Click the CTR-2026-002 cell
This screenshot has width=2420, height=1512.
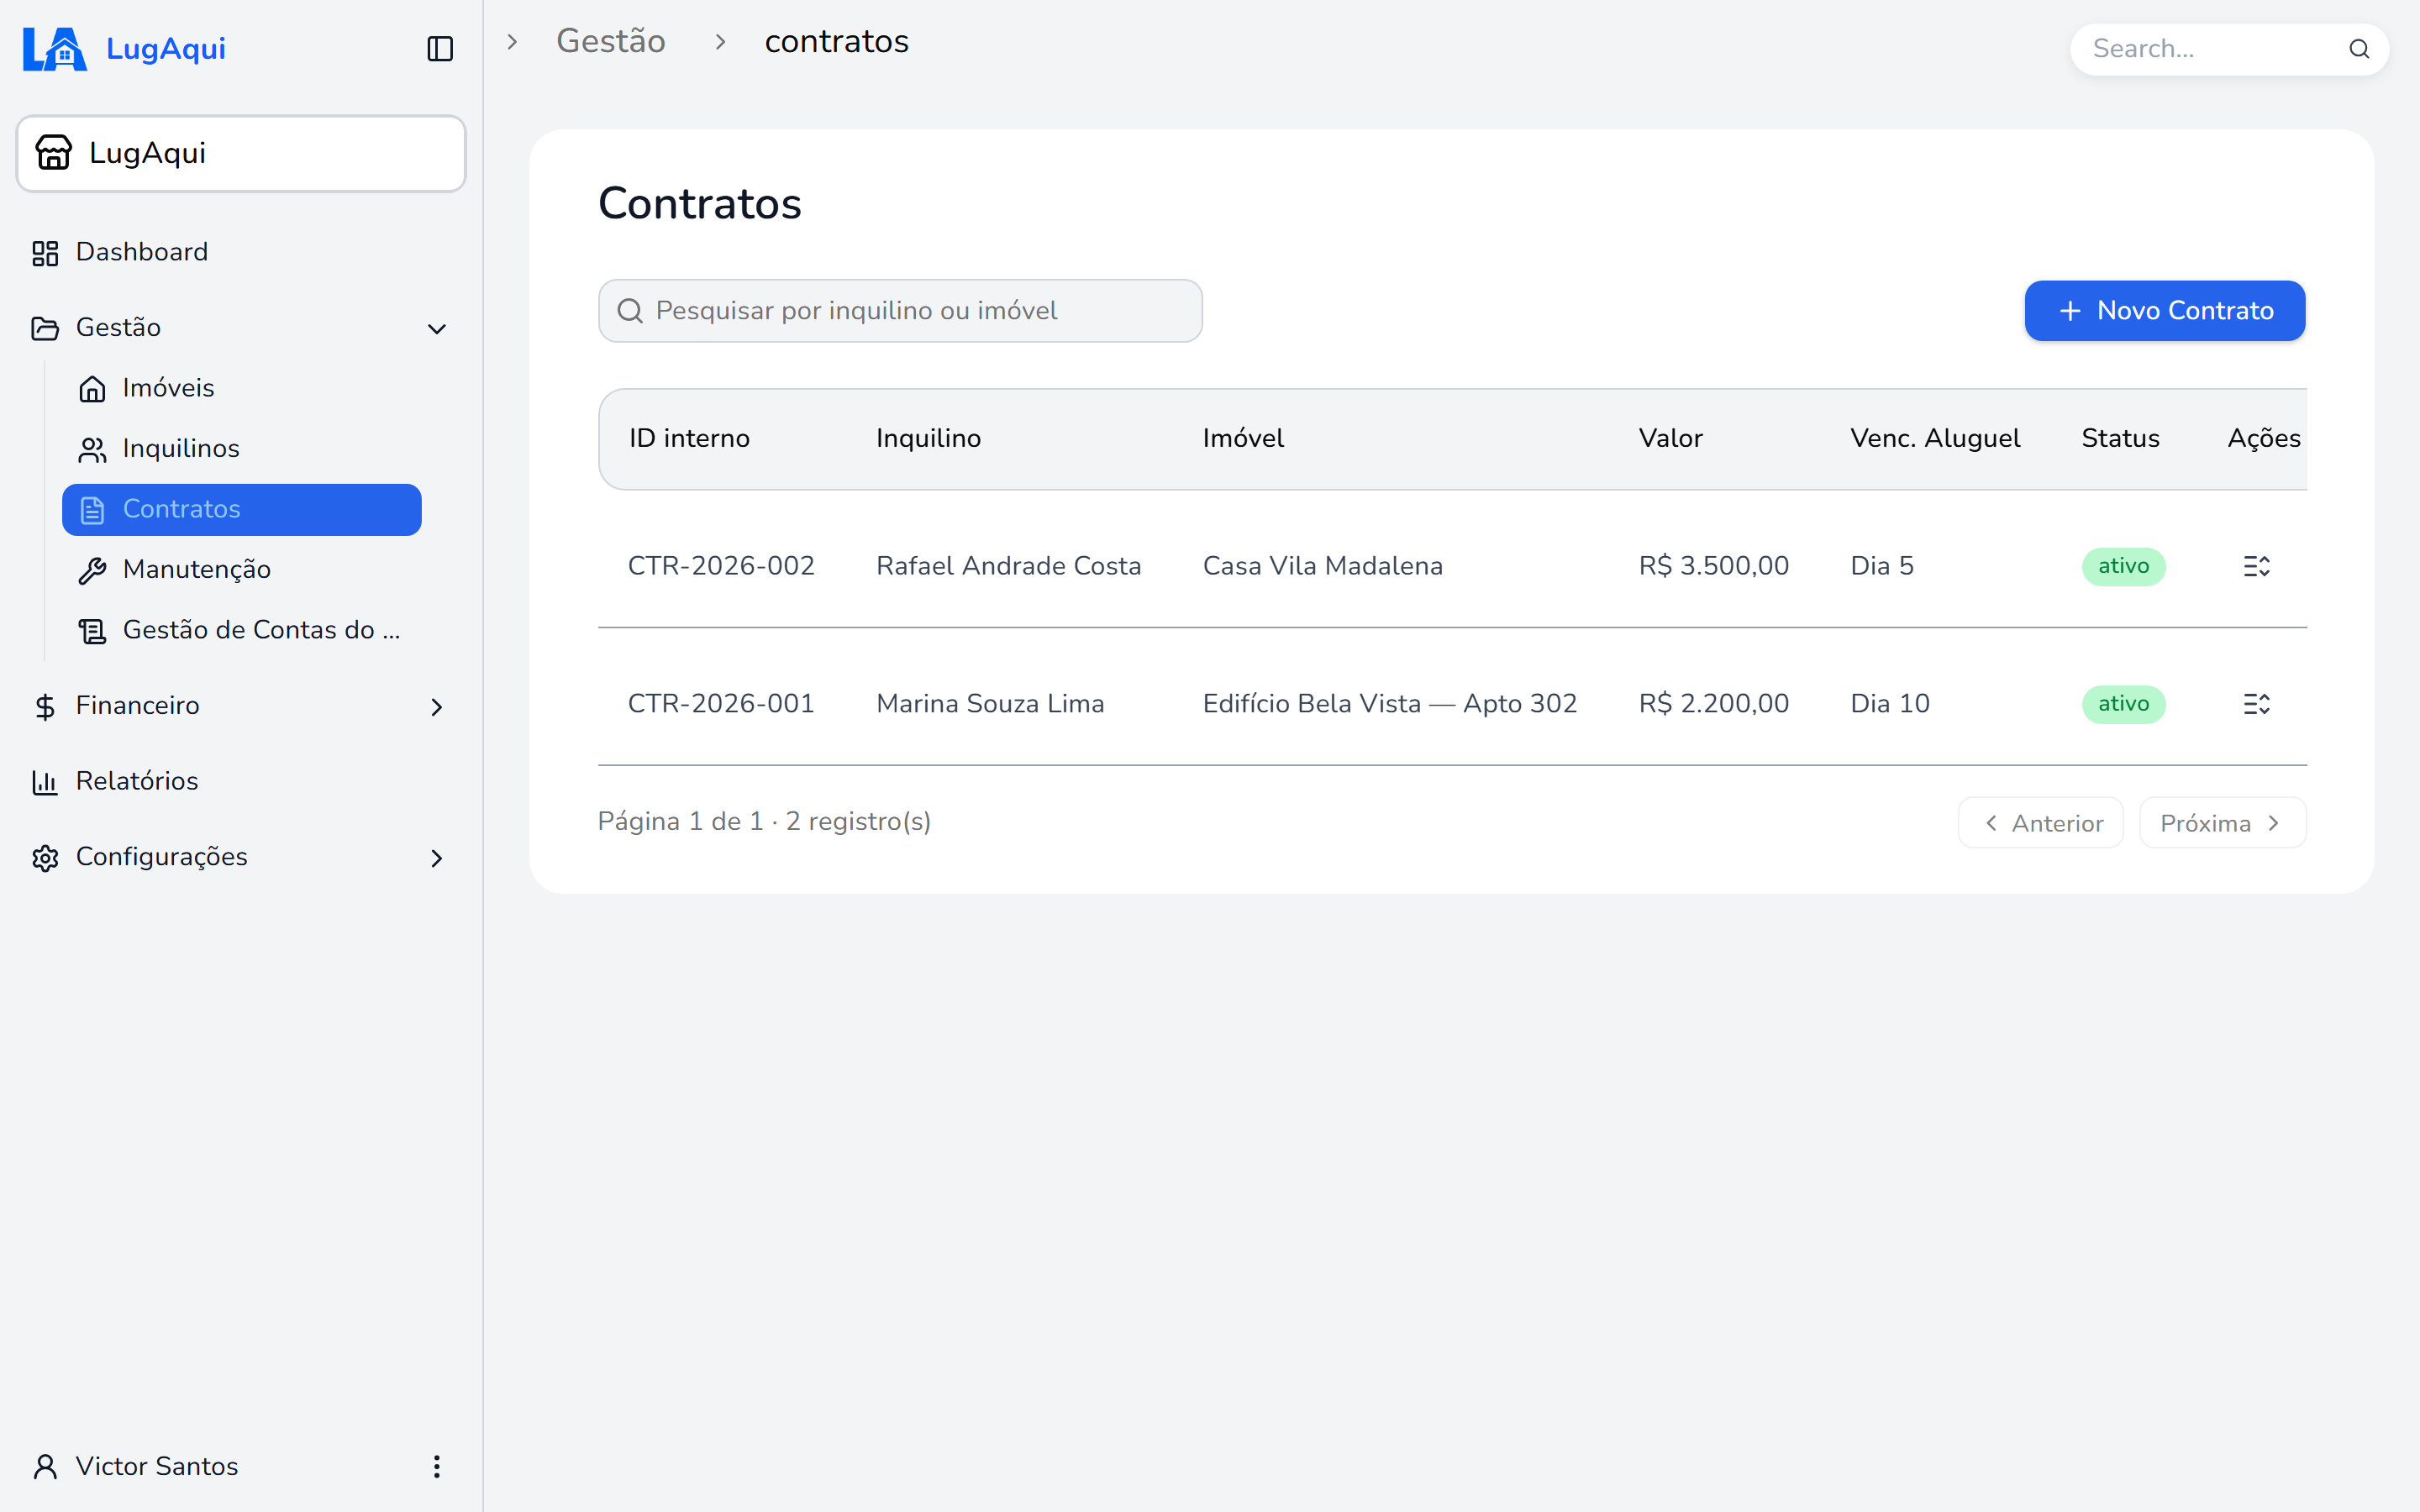[x=721, y=566]
